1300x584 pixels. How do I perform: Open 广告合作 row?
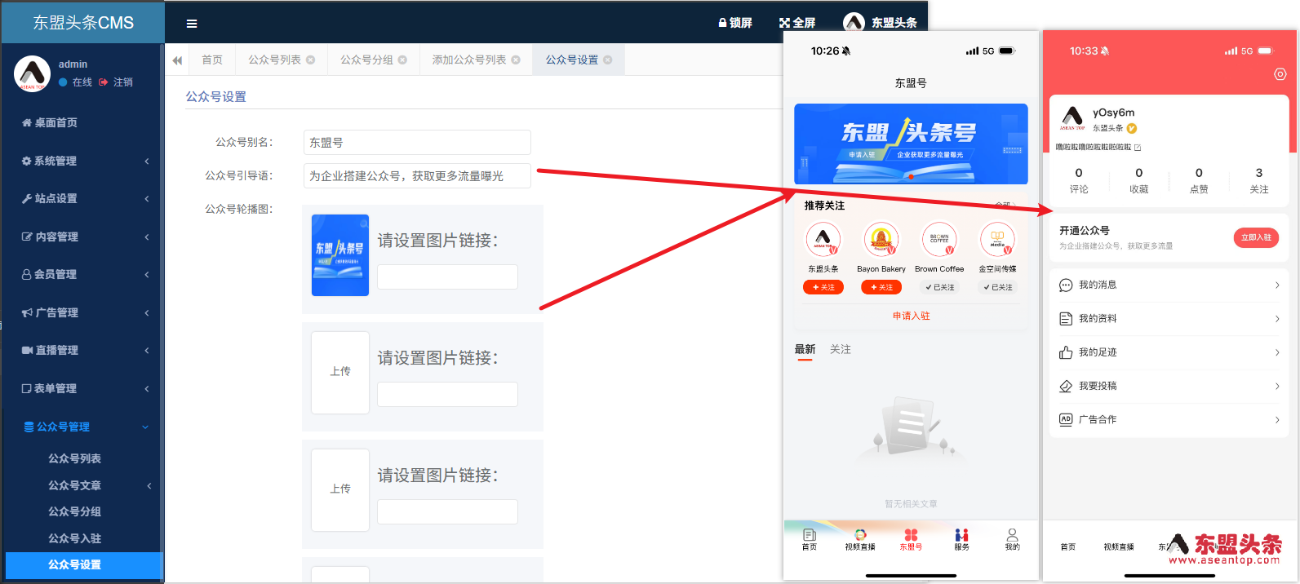click(x=1169, y=419)
